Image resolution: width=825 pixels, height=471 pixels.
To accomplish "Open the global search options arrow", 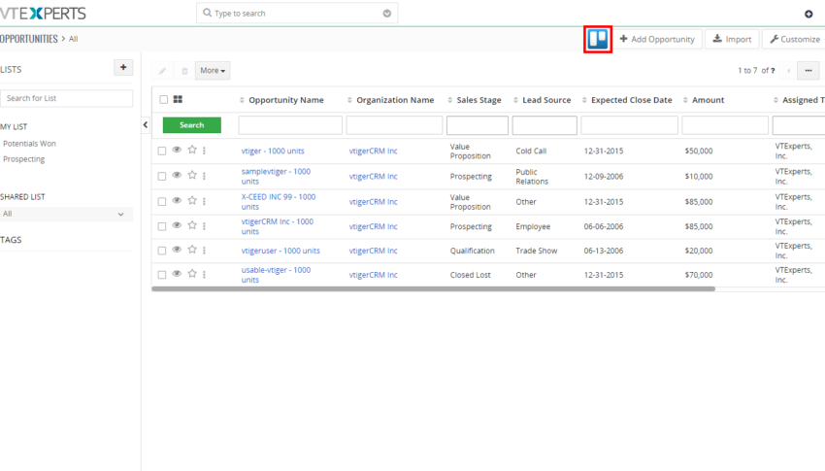I will click(x=386, y=14).
